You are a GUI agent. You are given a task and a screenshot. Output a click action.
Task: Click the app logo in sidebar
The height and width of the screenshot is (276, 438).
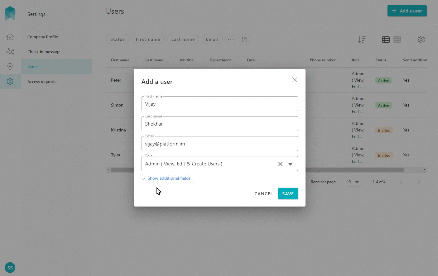coord(10,13)
